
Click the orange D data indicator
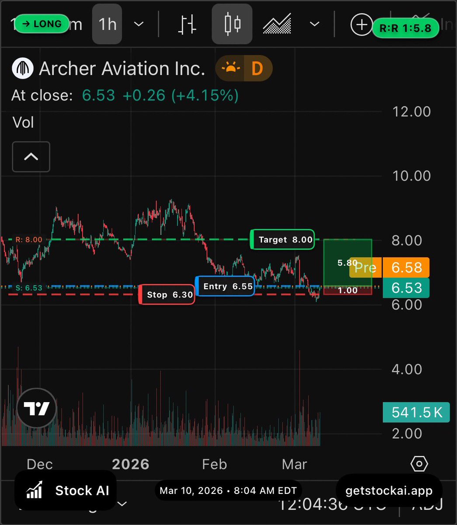(x=258, y=69)
